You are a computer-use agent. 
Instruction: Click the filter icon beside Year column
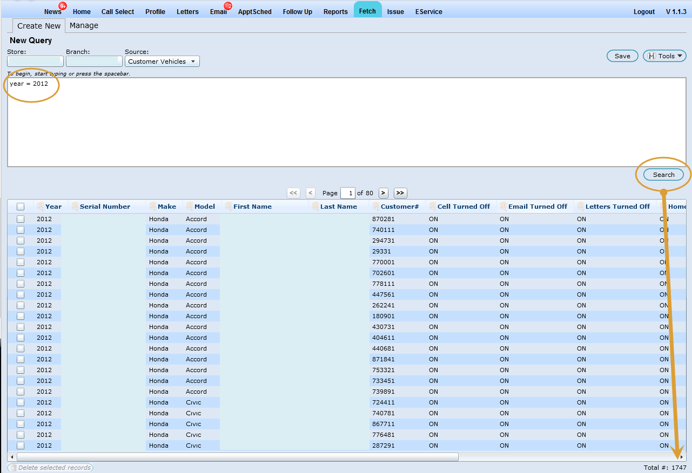pyautogui.click(x=40, y=206)
